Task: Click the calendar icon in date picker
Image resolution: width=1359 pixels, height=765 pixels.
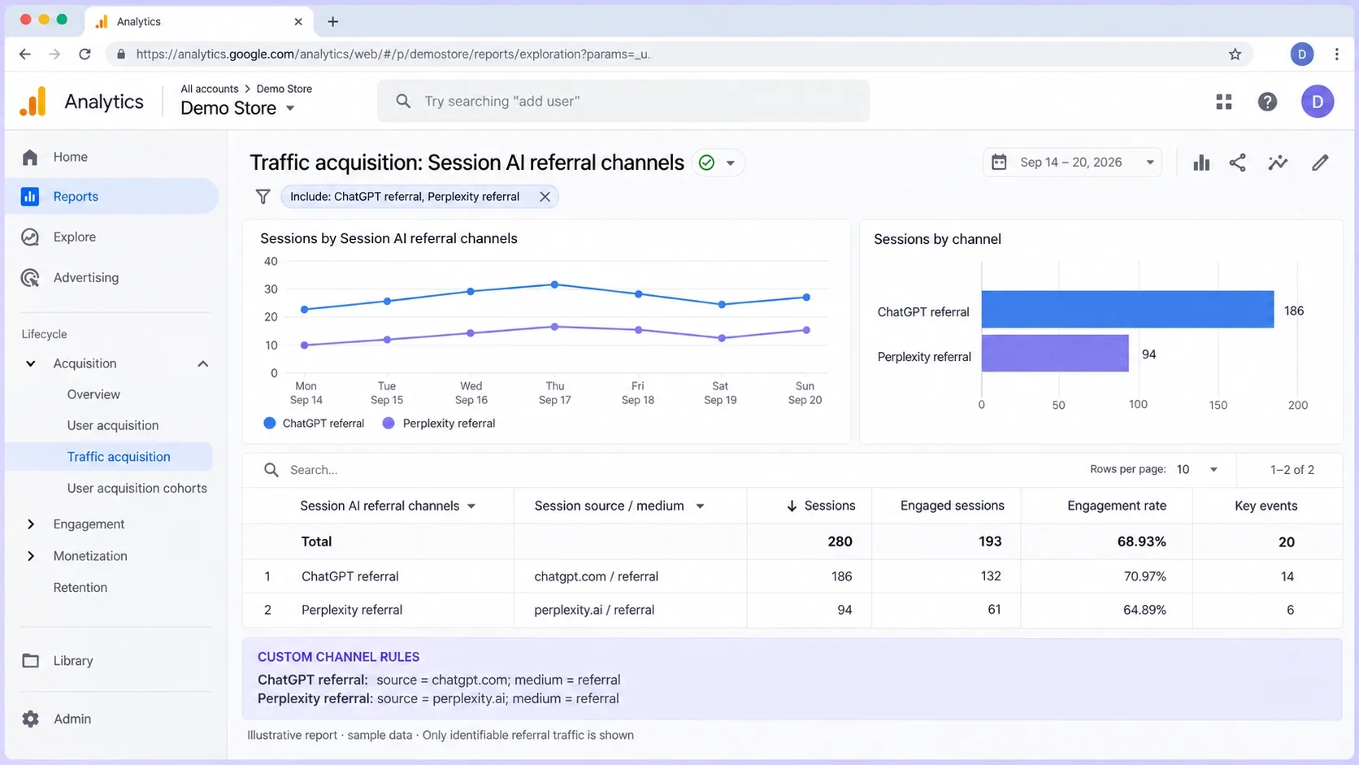Action: 999,163
